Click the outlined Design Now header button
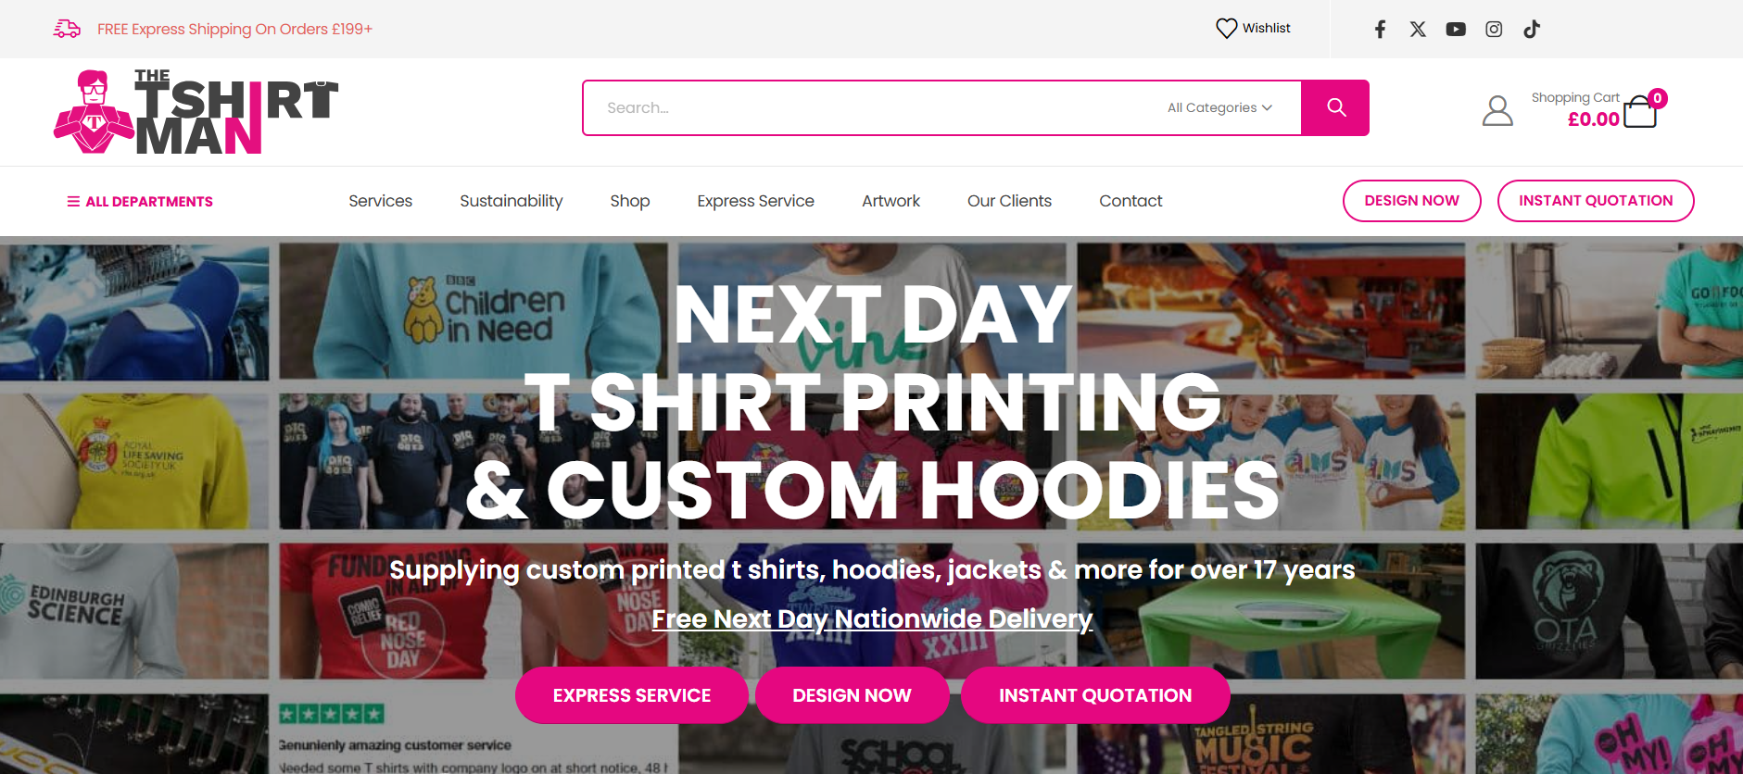1743x774 pixels. tap(1411, 201)
